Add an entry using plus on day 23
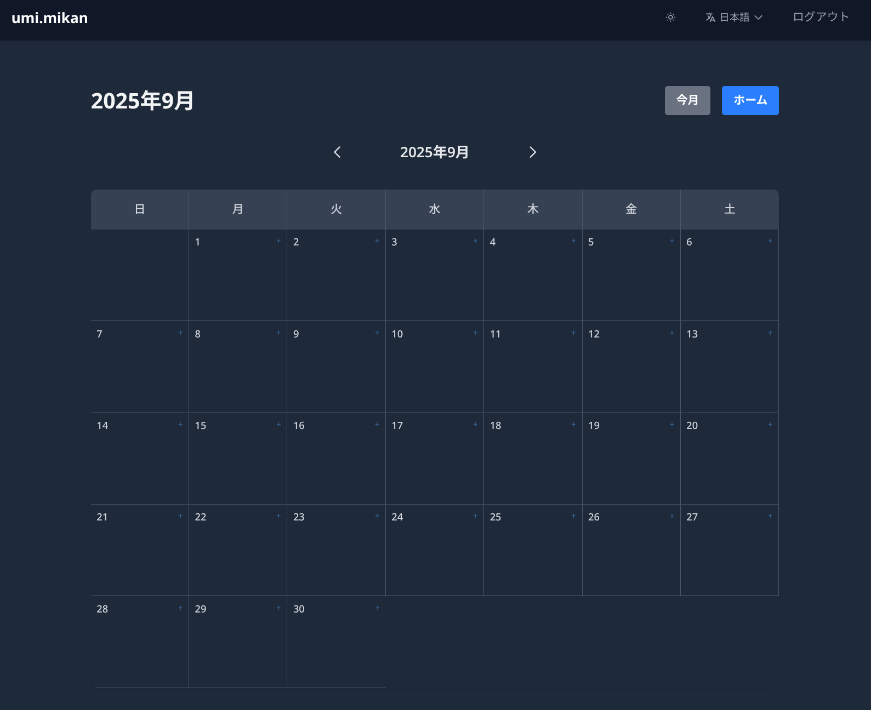The height and width of the screenshot is (710, 871). click(x=377, y=516)
